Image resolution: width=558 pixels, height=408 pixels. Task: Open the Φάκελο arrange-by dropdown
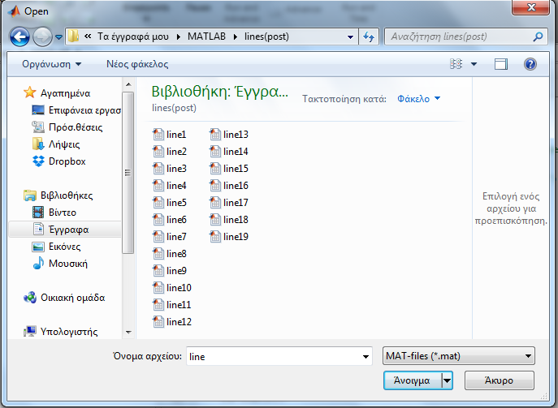[x=418, y=98]
